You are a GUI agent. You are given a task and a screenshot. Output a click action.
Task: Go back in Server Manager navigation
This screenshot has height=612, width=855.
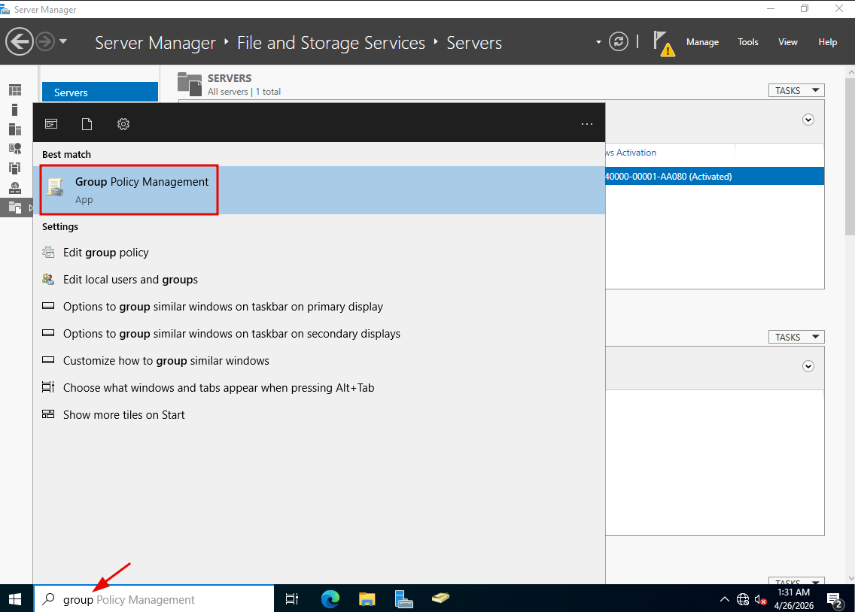(20, 42)
